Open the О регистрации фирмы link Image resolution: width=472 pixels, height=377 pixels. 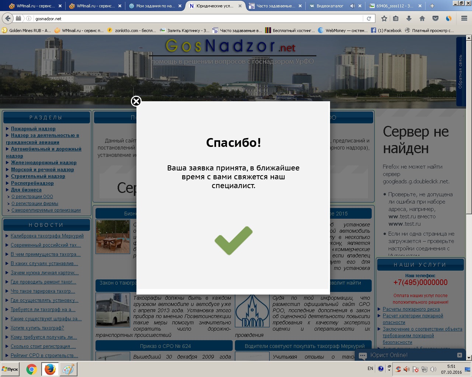coord(35,203)
